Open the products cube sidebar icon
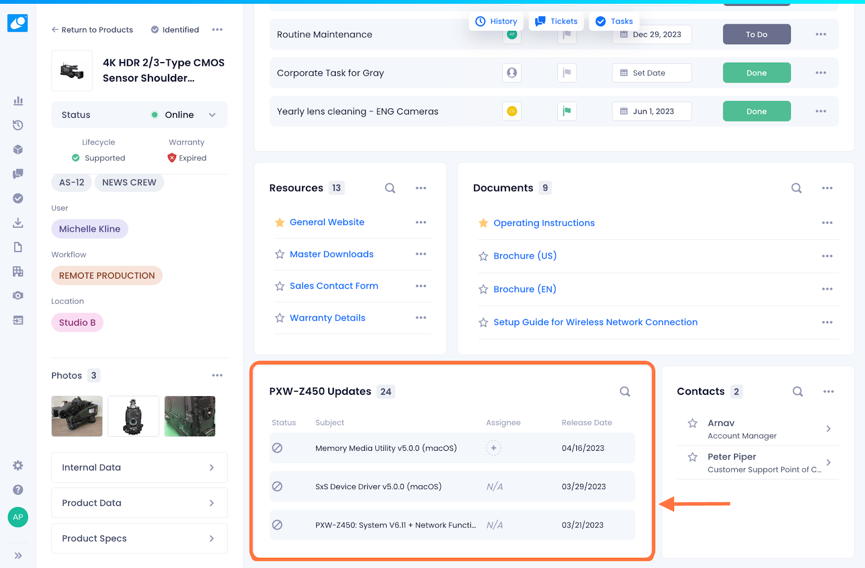 18,150
